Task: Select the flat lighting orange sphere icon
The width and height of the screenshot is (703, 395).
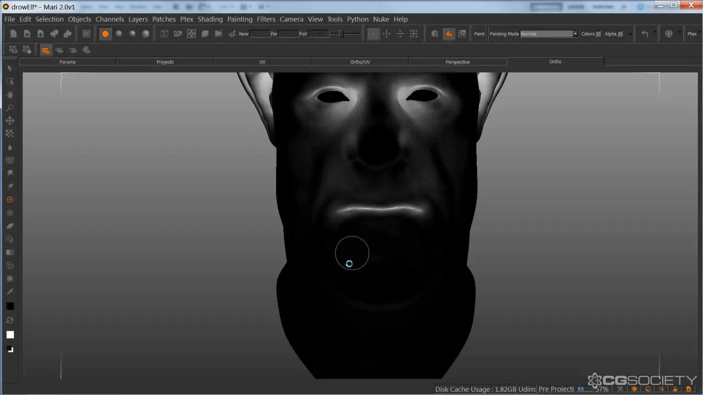Action: coord(105,34)
